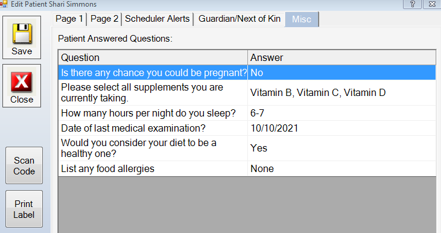The image size is (441, 233).
Task: Select the pregnancy question row
Action: 247,72
